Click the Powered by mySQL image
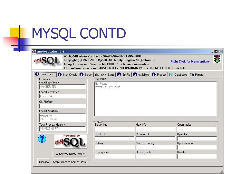The height and width of the screenshot is (174, 232). point(71,141)
